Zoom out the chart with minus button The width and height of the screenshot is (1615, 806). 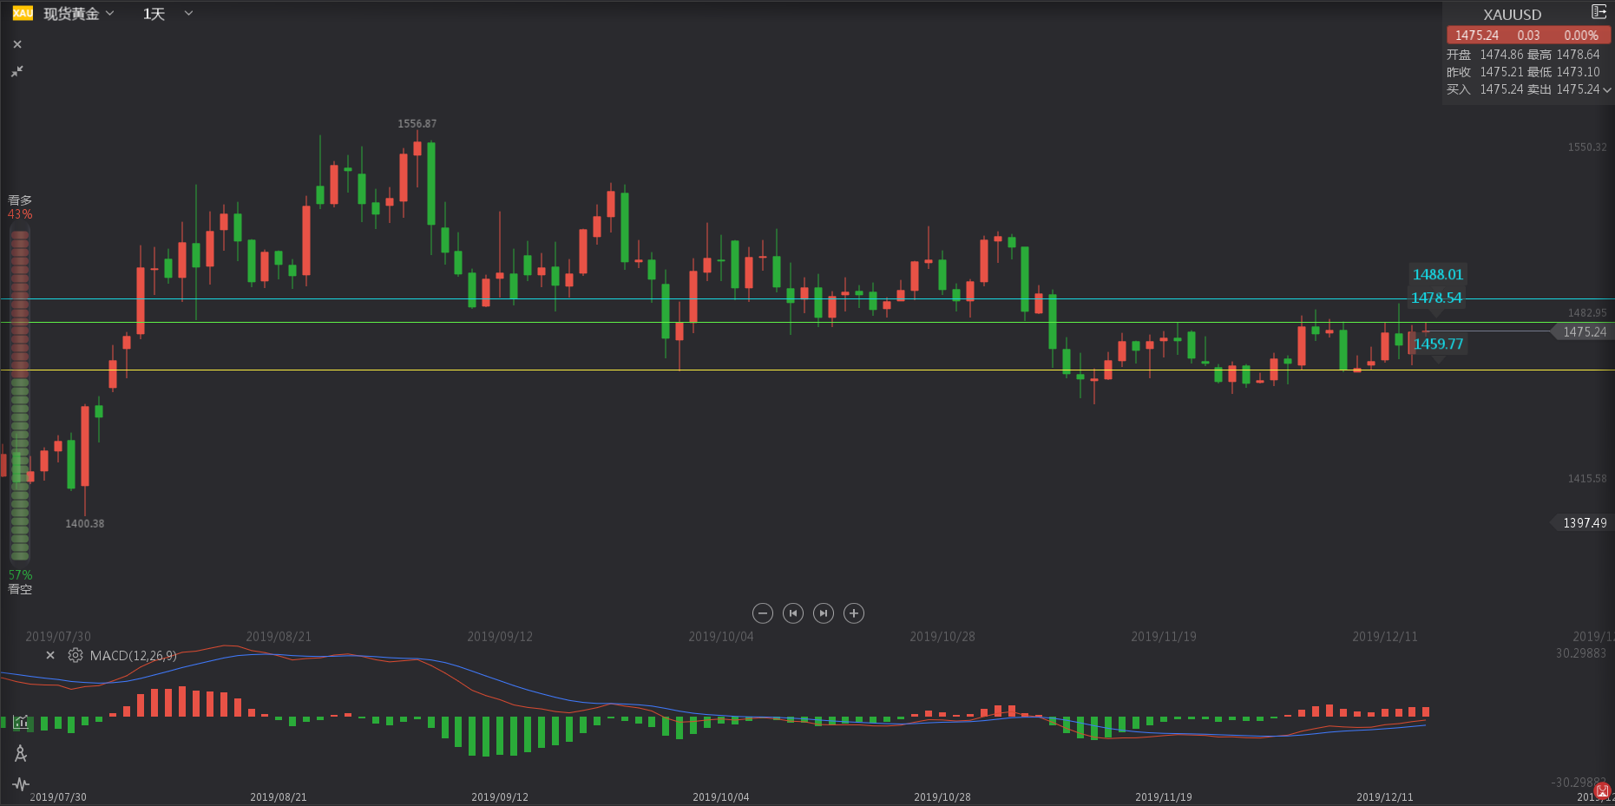point(763,613)
